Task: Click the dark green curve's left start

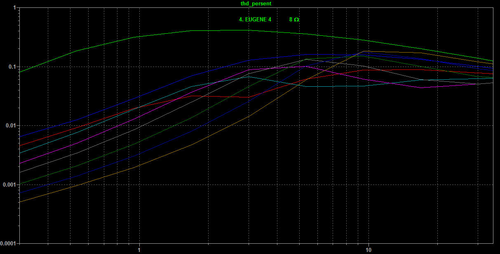Action: [x=21, y=184]
